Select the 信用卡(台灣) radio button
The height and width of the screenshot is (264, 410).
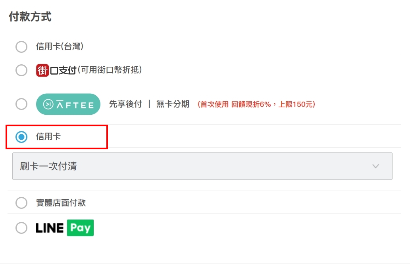[21, 47]
